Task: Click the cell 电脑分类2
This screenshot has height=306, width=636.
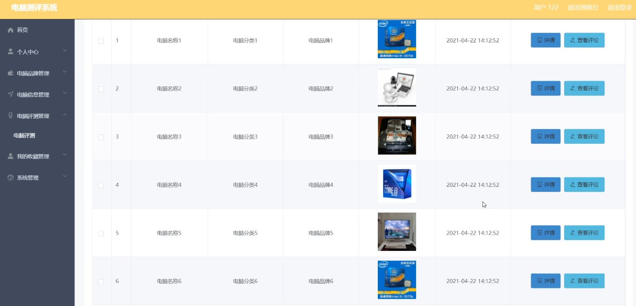Action: tap(245, 88)
